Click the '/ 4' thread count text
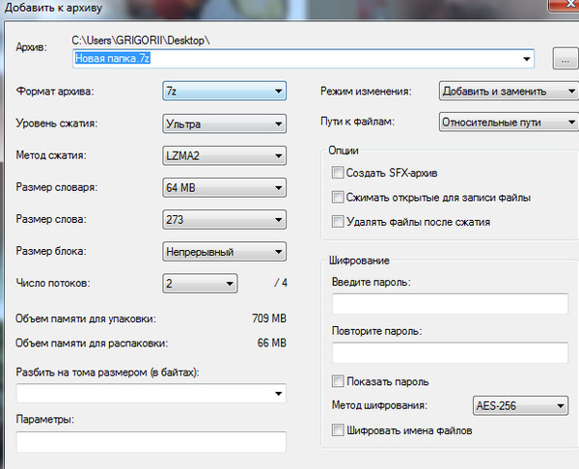The width and height of the screenshot is (579, 469). tap(281, 283)
